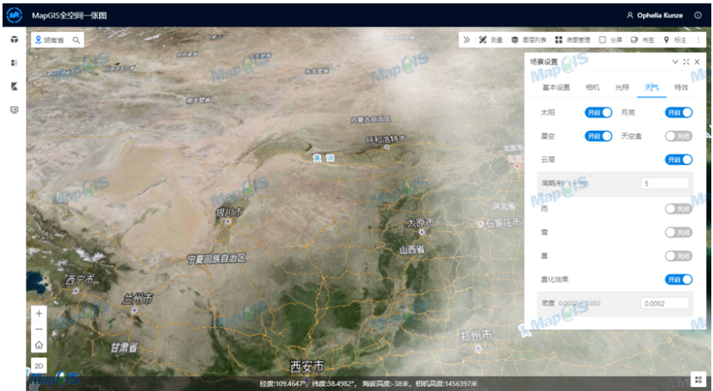713x391 pixels.
Task: Switch map to 2D mode
Action: [40, 366]
